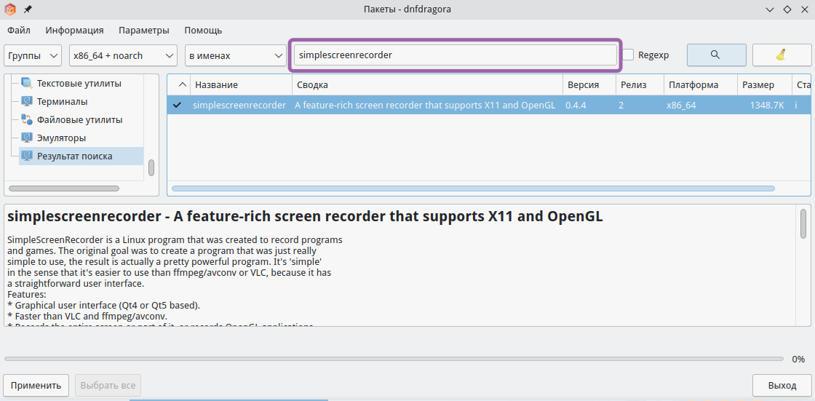Enable the Regexp checkbox
The width and height of the screenshot is (815, 401).
pos(629,55)
